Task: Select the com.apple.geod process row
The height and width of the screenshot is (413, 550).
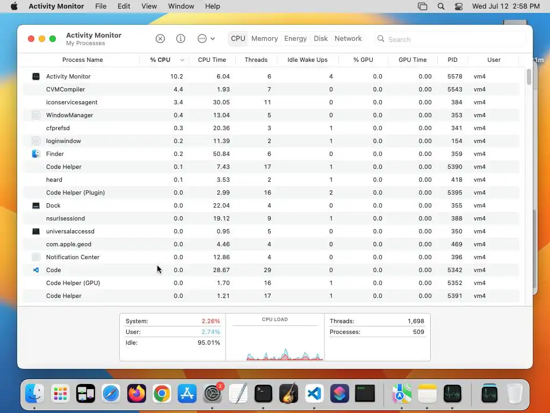Action: [x=271, y=244]
